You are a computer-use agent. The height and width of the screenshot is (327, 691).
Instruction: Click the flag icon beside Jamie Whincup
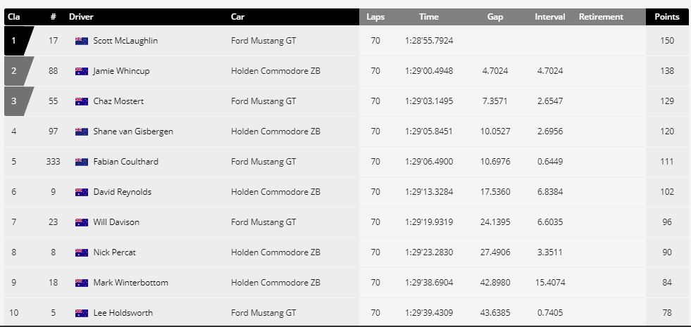[82, 71]
